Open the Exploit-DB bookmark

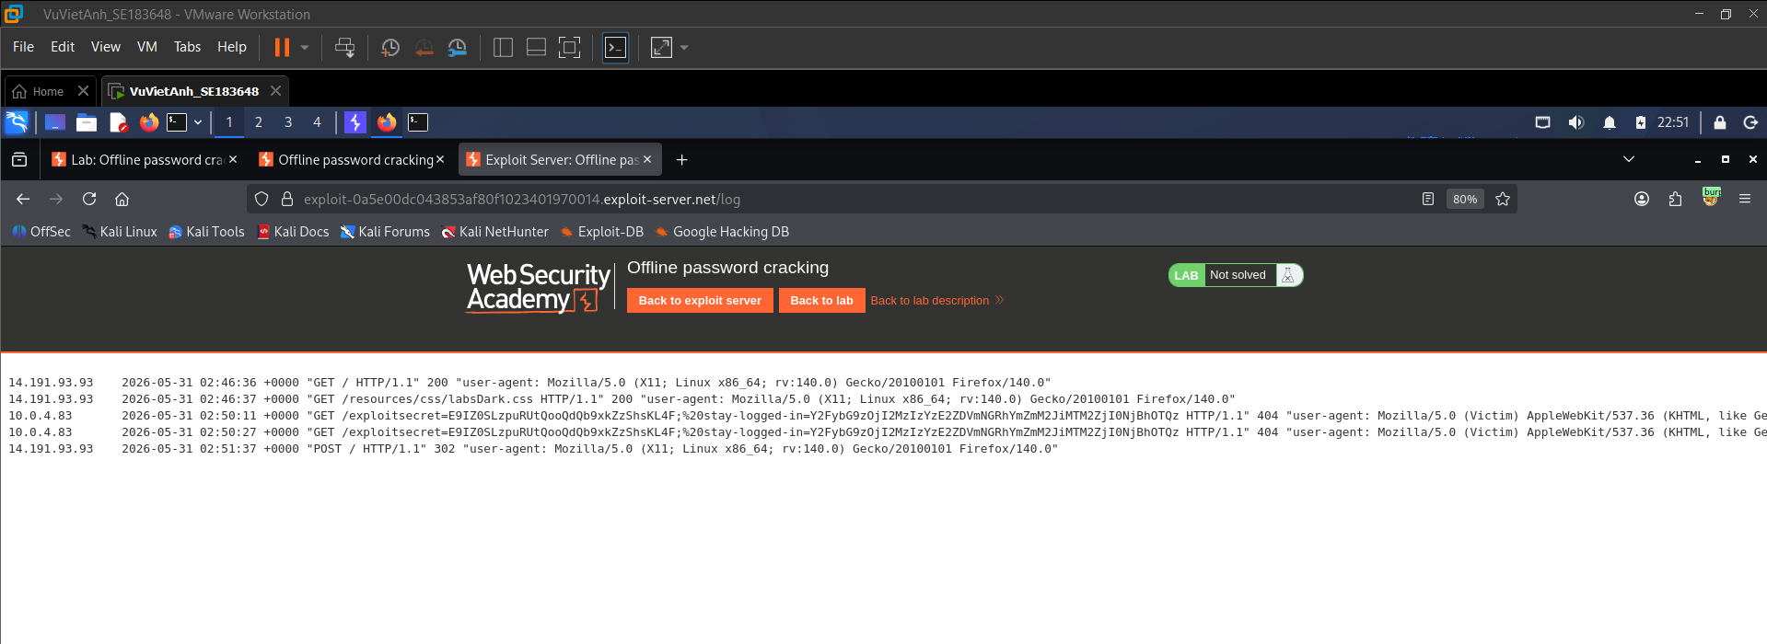point(602,232)
